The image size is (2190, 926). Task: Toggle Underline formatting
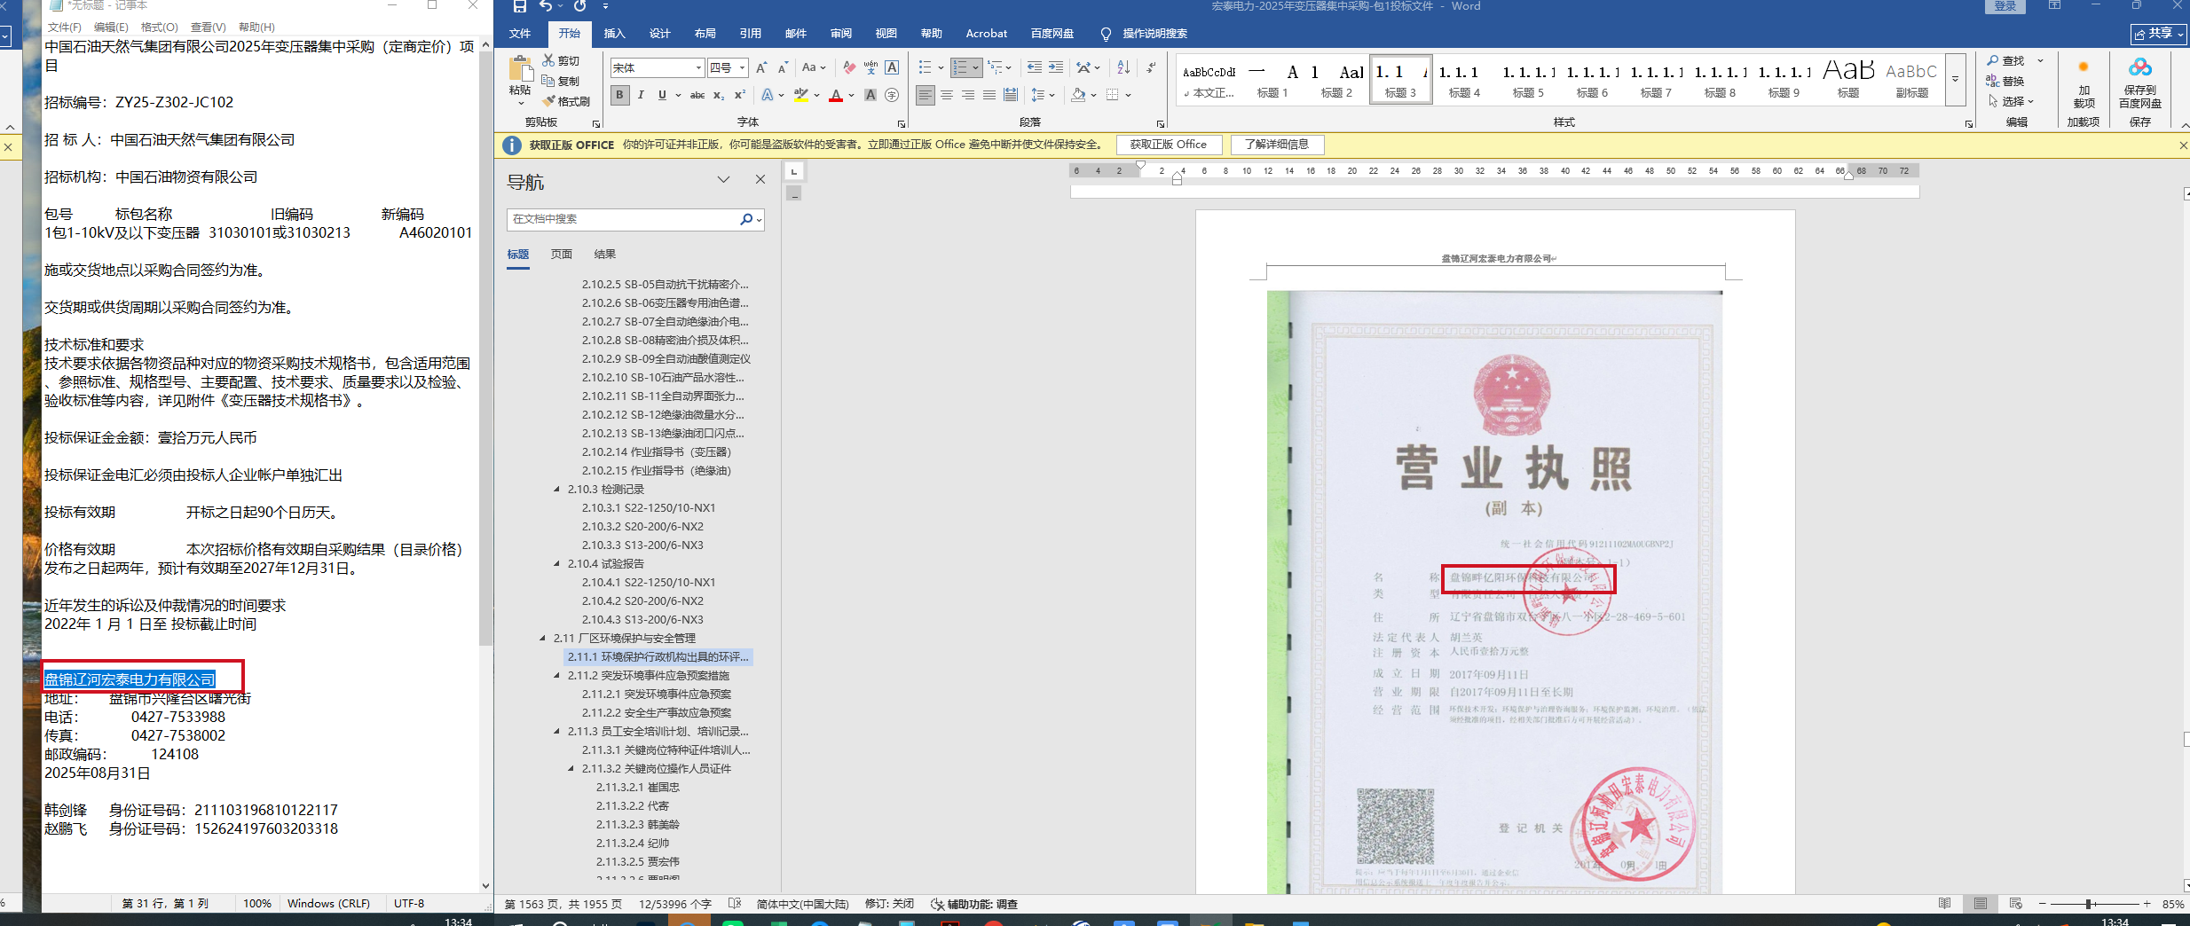tap(662, 95)
